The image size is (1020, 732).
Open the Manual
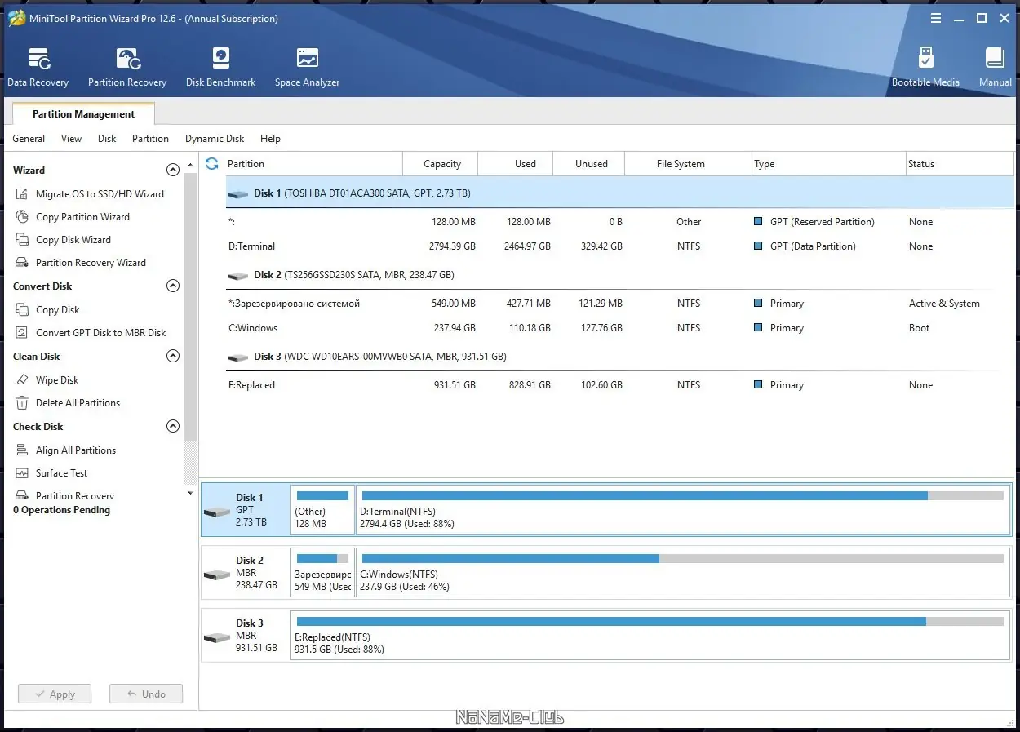[995, 67]
